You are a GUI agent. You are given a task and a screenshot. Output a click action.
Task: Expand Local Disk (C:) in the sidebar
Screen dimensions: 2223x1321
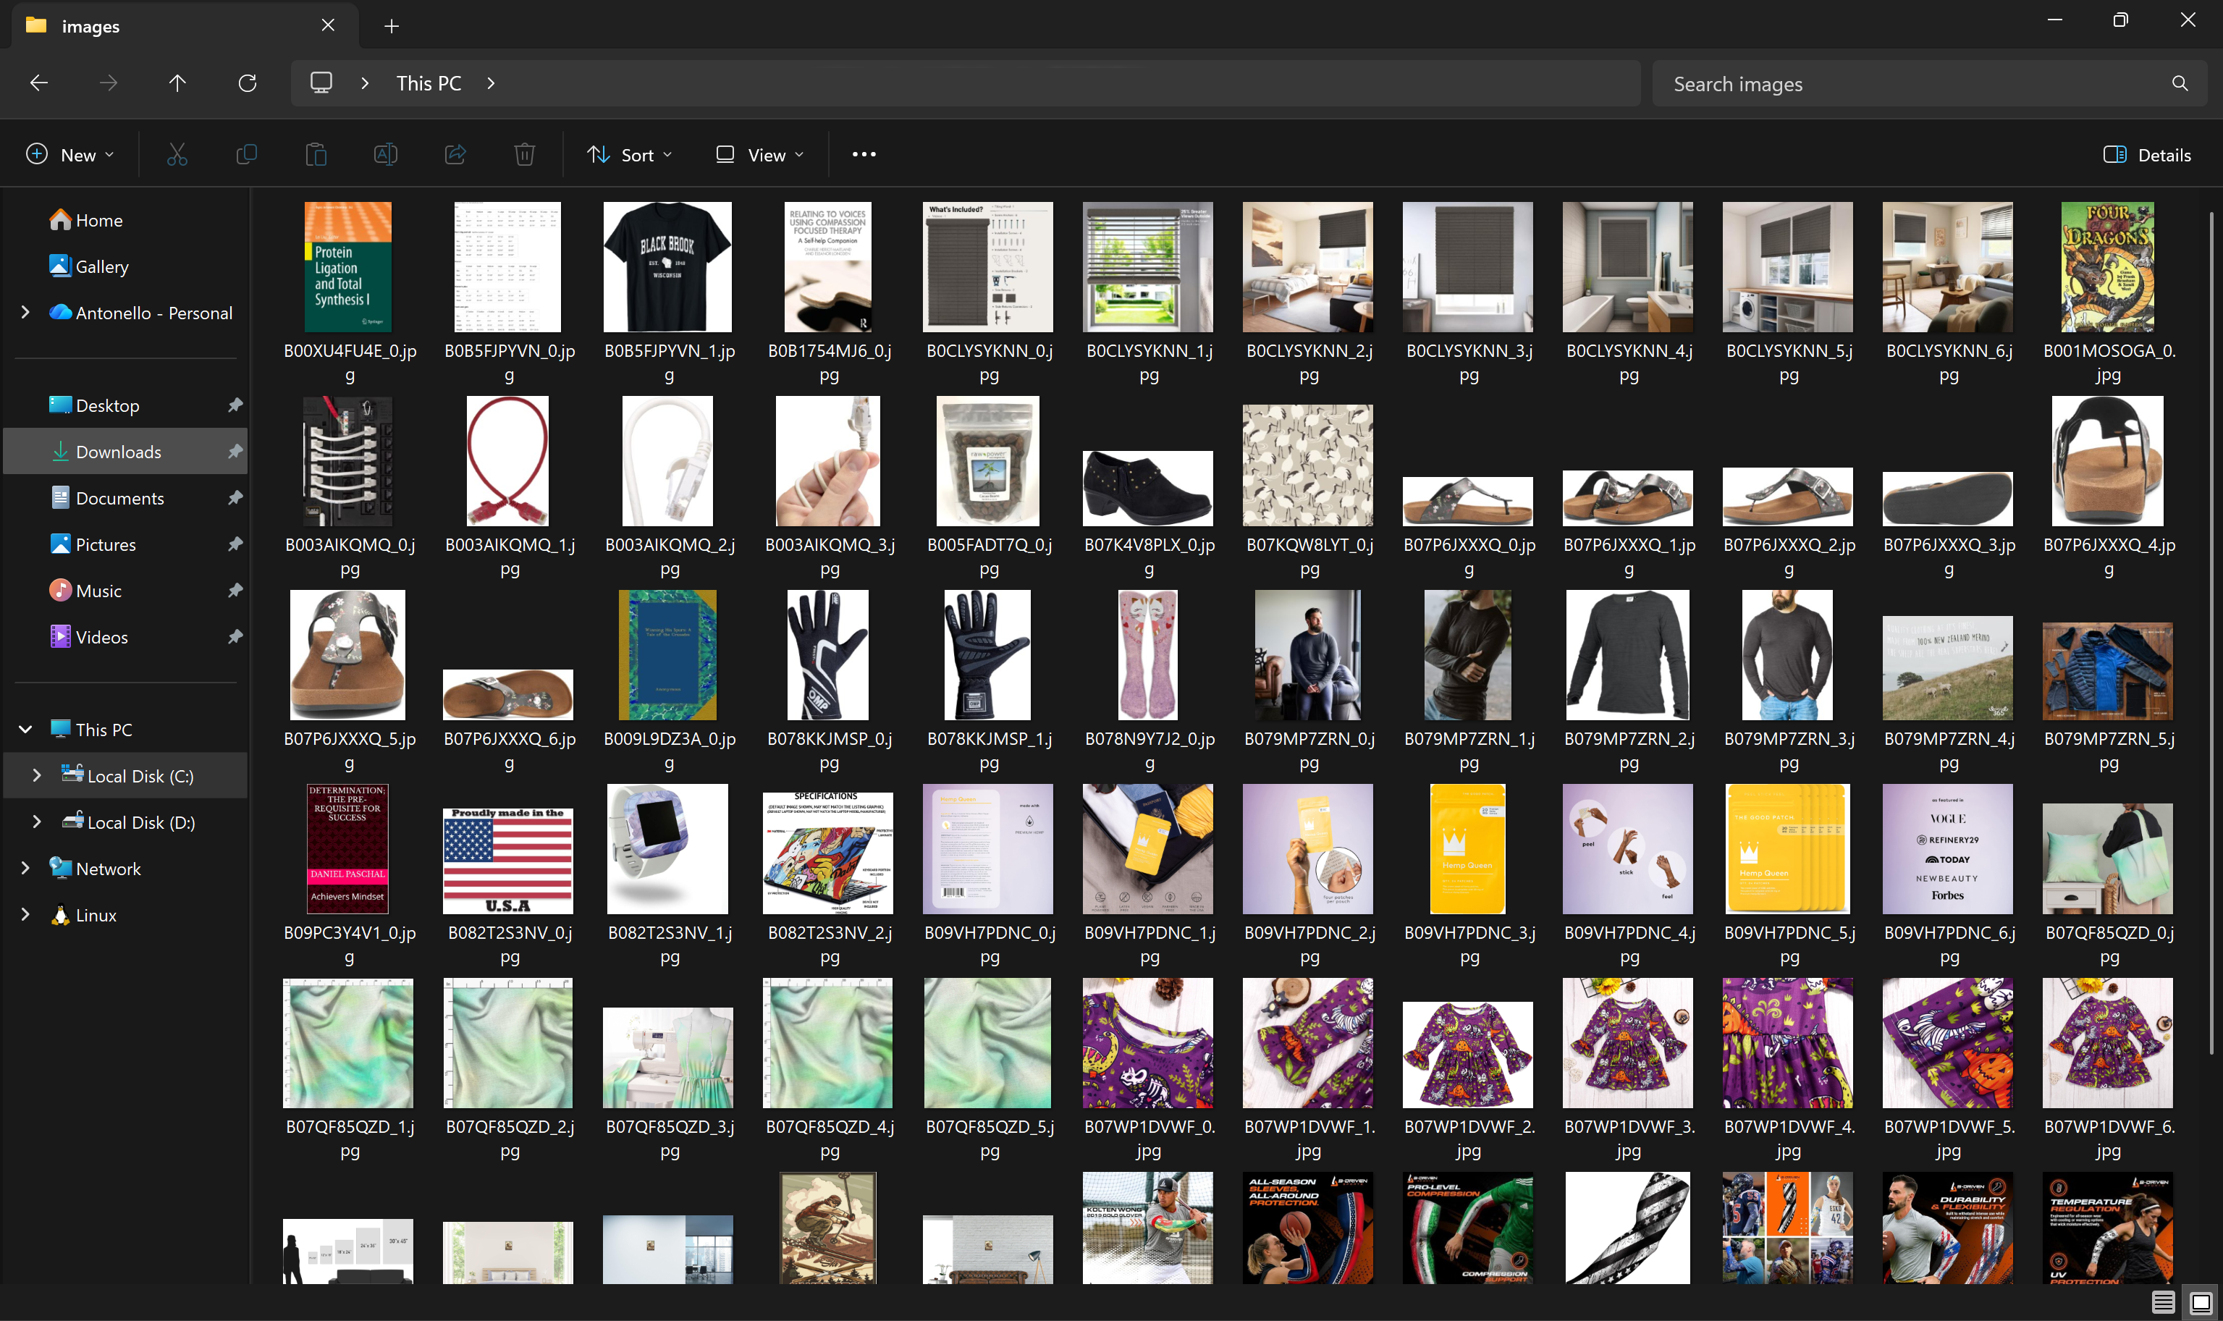pos(36,775)
